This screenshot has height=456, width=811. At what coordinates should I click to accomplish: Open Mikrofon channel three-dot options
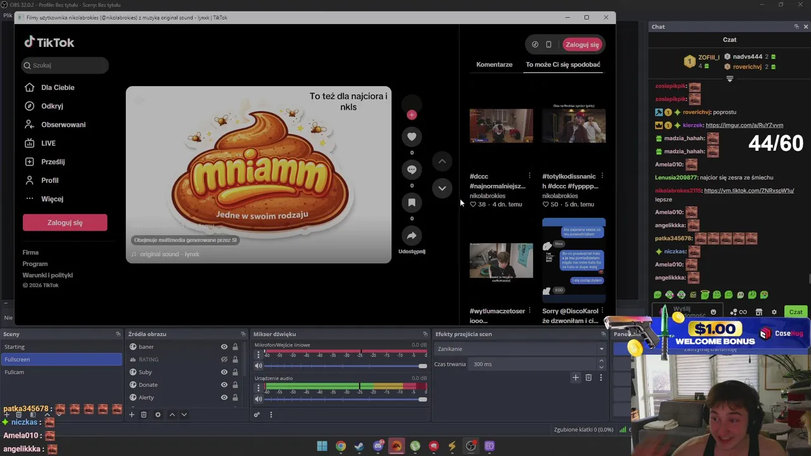pyautogui.click(x=258, y=355)
